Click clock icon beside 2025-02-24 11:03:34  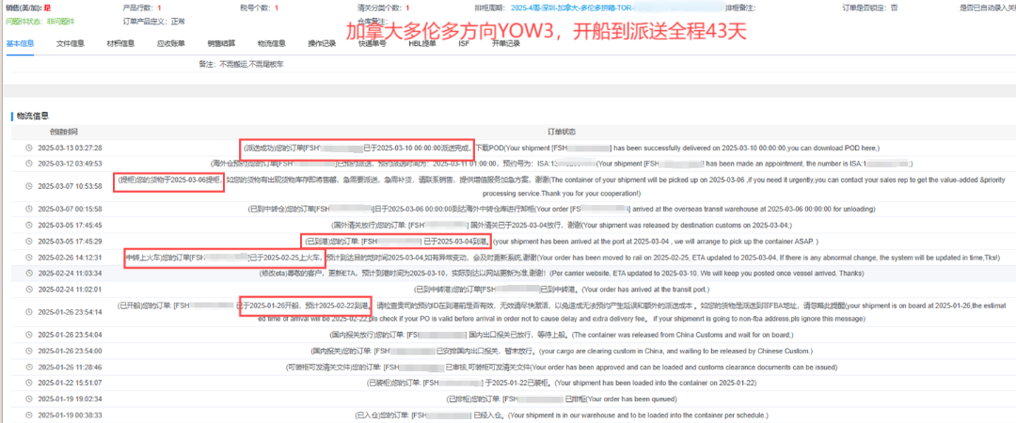click(28, 274)
